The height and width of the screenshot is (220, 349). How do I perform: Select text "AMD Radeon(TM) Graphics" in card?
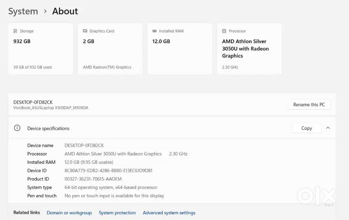coord(107,67)
